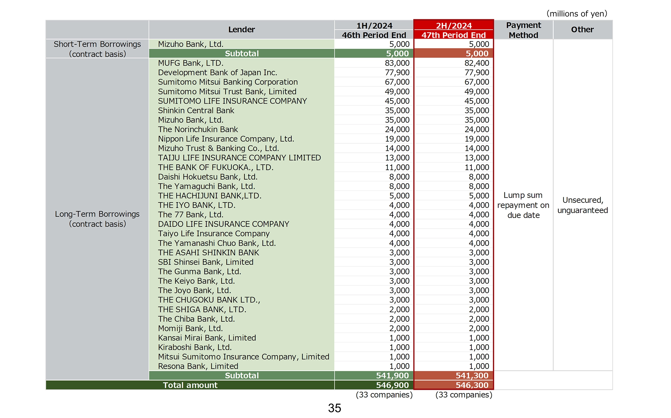
Task: Select 'Mitsui Sumitomo Insurance Company, Limited'
Action: (244, 357)
